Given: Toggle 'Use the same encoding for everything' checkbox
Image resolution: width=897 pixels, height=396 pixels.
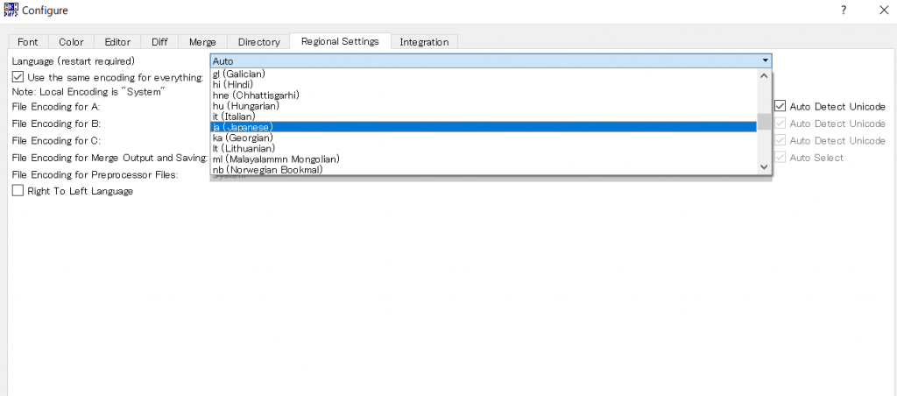Looking at the screenshot, I should pyautogui.click(x=18, y=77).
